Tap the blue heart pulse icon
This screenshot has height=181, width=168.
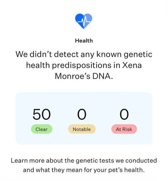(84, 21)
